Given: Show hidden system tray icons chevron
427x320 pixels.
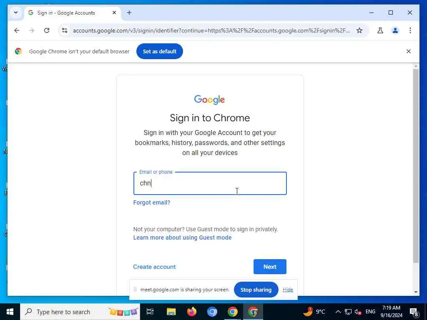Looking at the screenshot, I should coord(338,312).
